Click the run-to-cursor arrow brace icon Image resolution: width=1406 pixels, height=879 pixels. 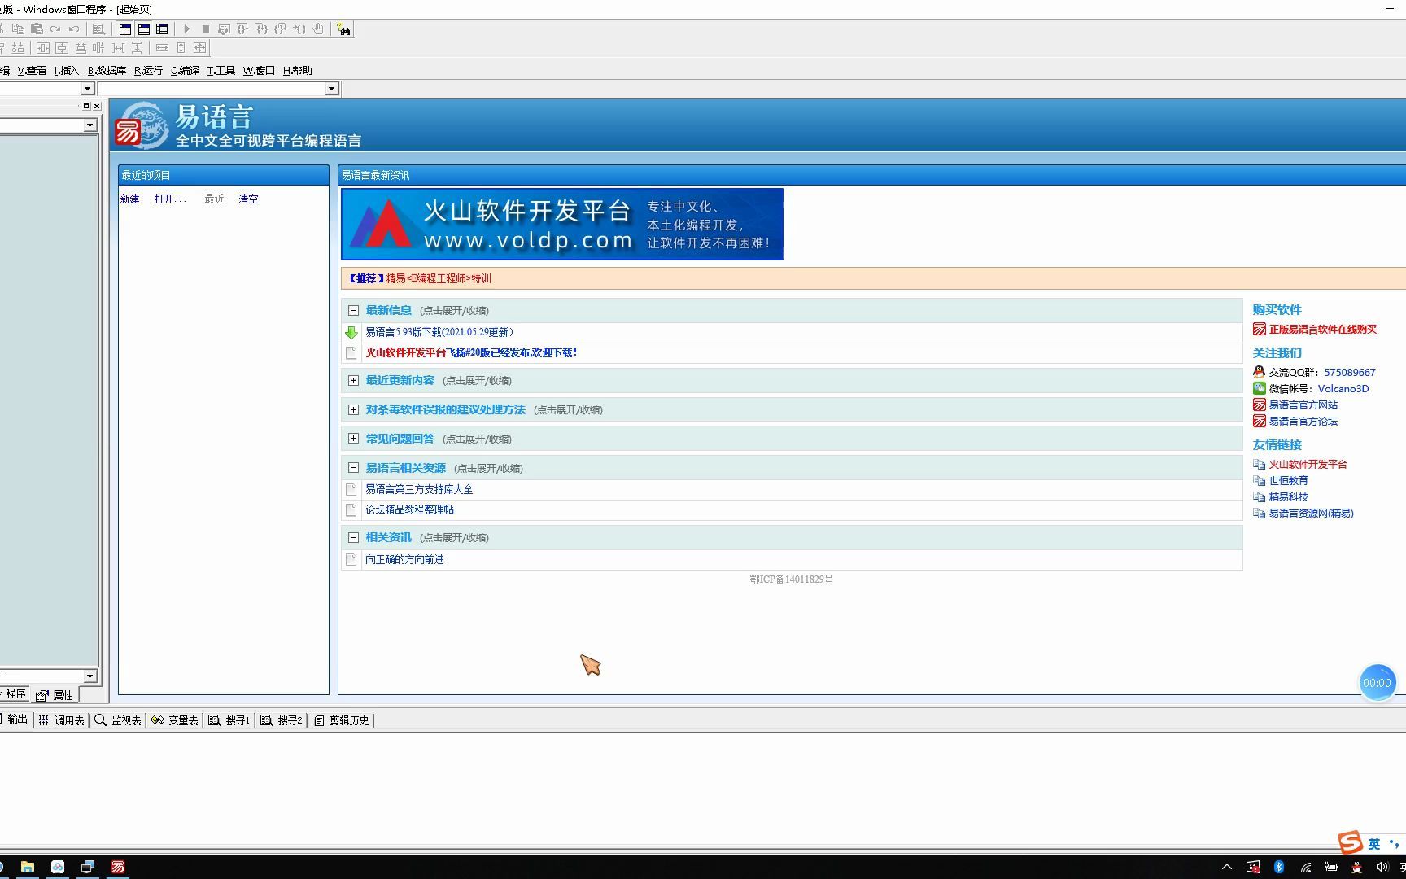(299, 29)
